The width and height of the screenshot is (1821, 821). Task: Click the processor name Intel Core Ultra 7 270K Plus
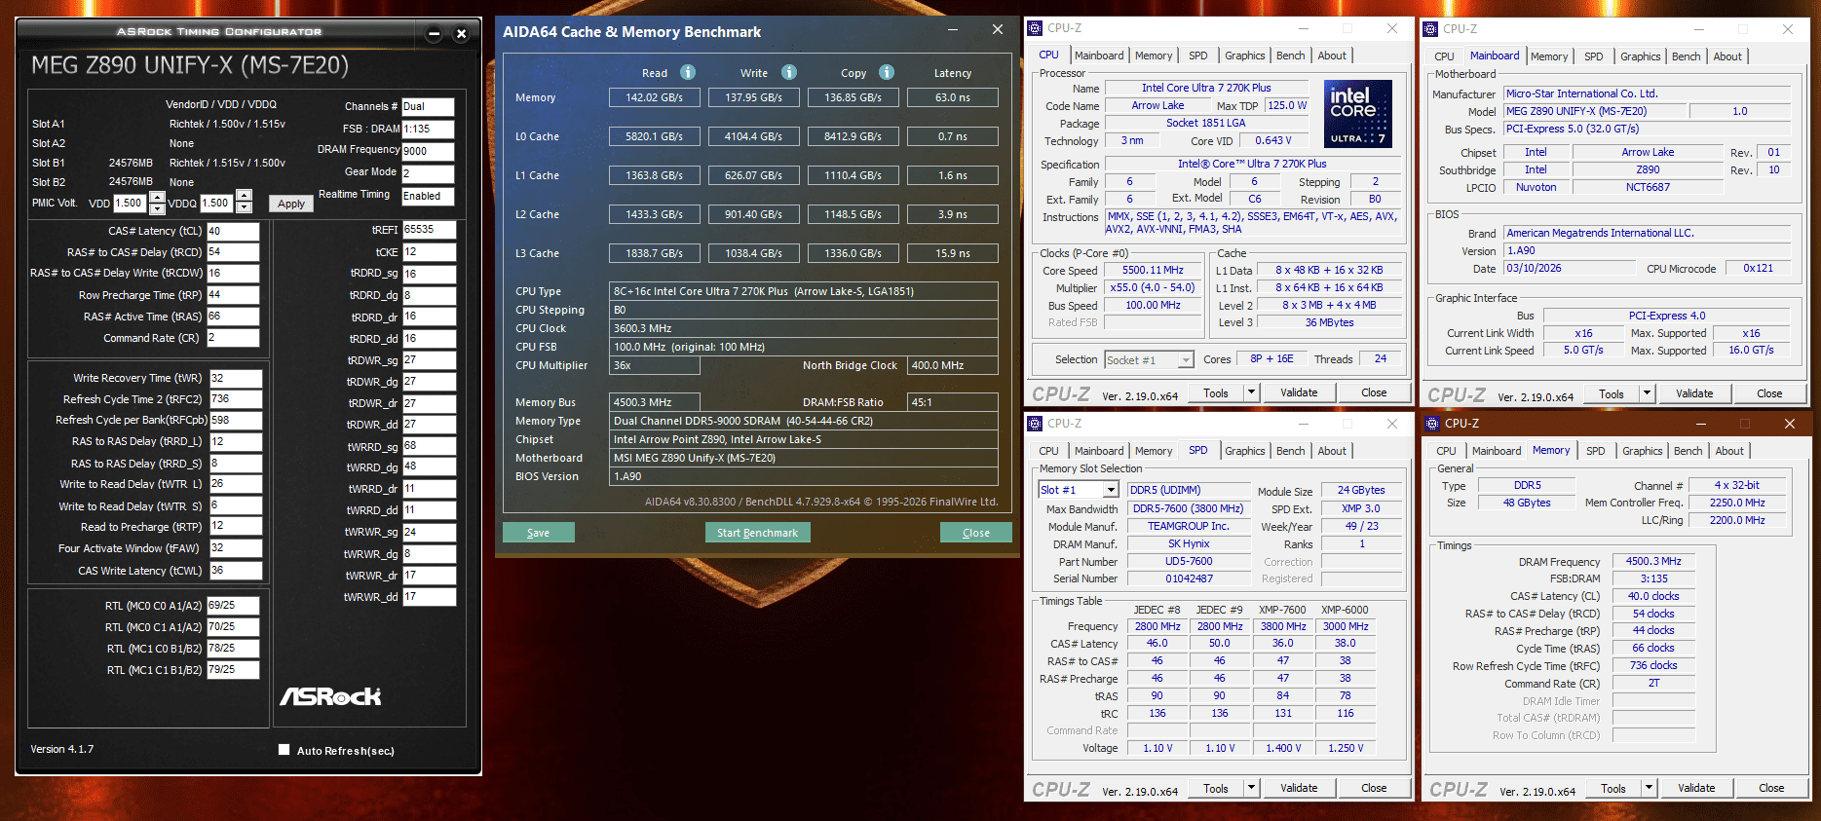click(x=1206, y=88)
